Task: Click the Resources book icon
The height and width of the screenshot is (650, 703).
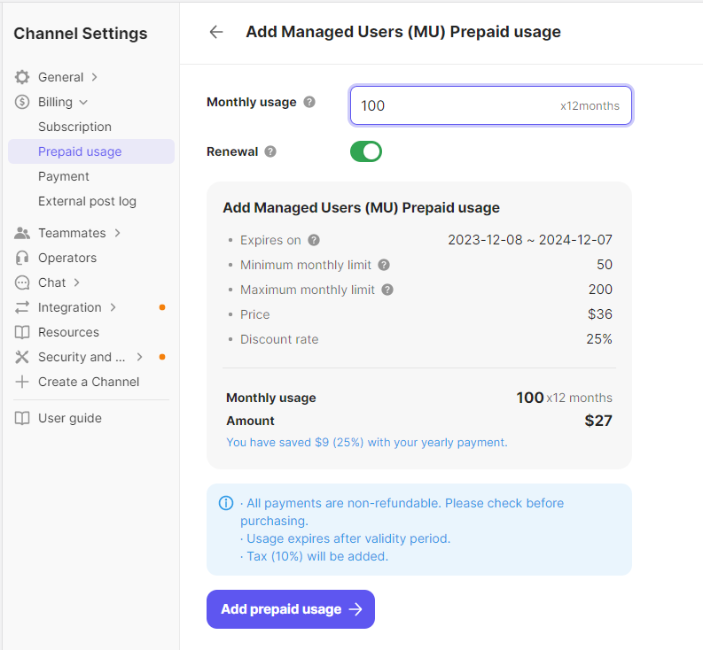Action: click(22, 332)
